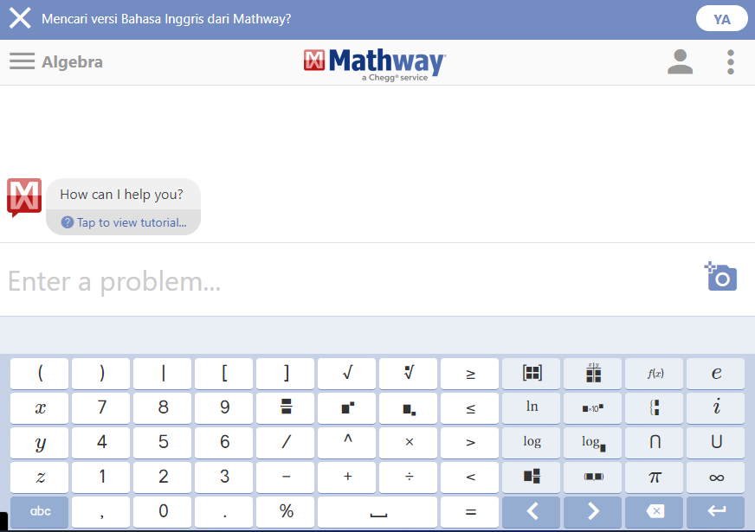The height and width of the screenshot is (532, 755).
Task: Insert Euler's constant e
Action: point(716,374)
